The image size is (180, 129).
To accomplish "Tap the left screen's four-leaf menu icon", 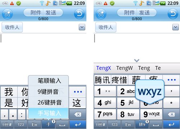I will (x=7, y=14).
